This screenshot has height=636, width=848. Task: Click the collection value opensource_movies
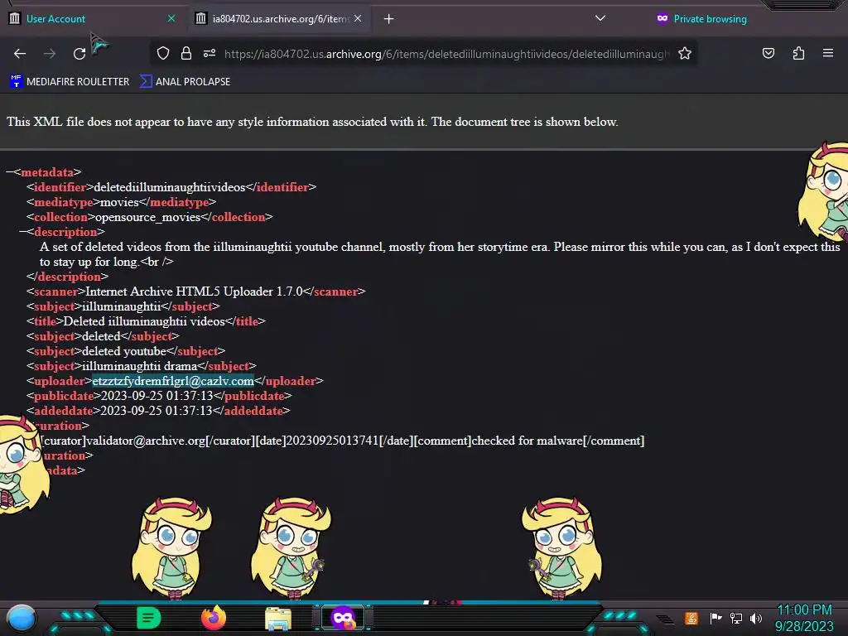point(147,217)
